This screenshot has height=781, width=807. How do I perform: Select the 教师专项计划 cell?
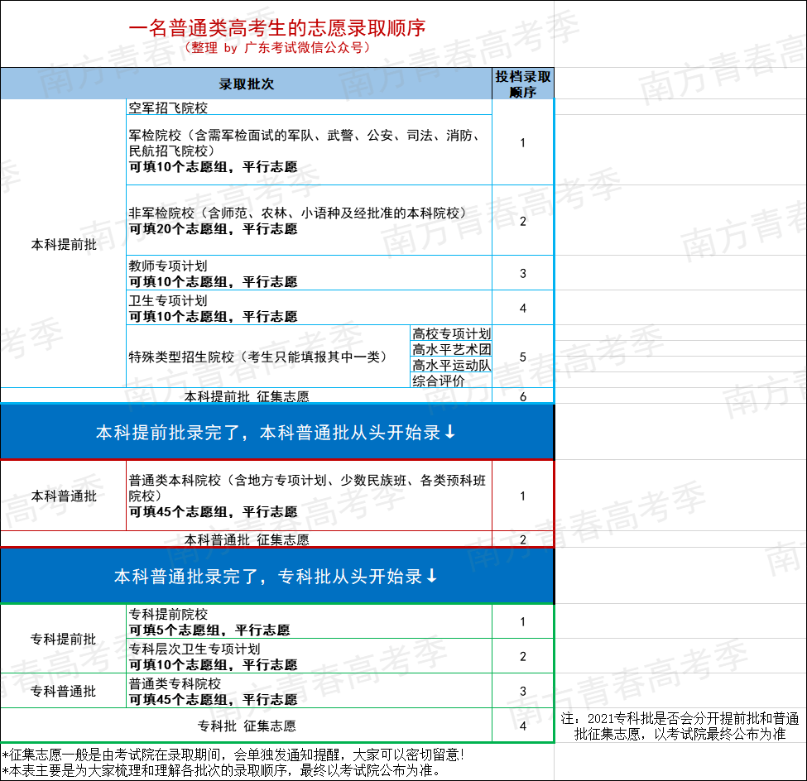pyautogui.click(x=309, y=273)
